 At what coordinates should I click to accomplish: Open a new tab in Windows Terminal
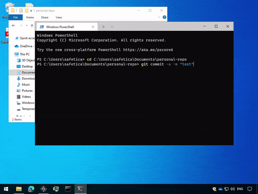tap(104, 27)
